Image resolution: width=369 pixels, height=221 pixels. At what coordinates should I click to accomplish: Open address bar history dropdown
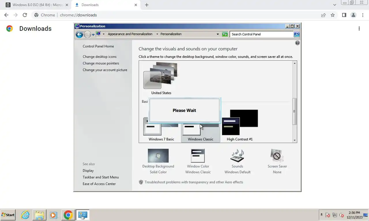(218, 34)
